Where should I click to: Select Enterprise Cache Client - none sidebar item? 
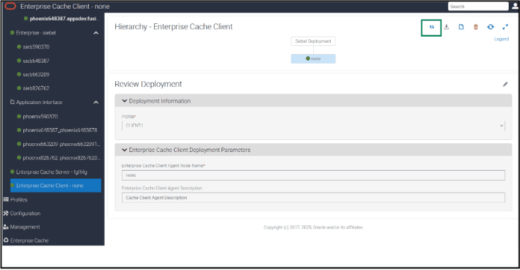coord(56,185)
